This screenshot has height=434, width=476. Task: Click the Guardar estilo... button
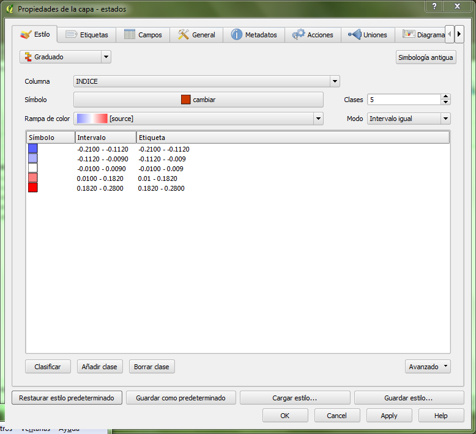(x=409, y=398)
